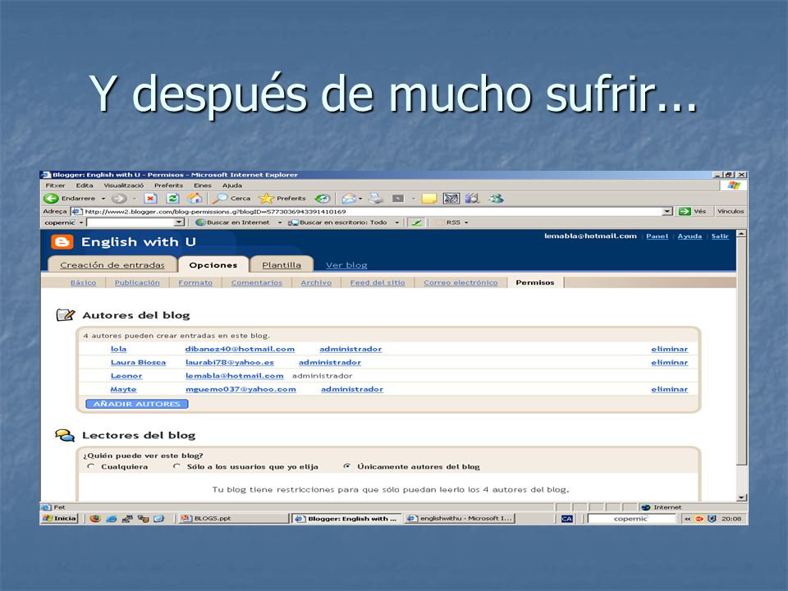Viewport: 788px width, 591px height.
Task: Open the Ajuda menu
Action: [x=232, y=186]
